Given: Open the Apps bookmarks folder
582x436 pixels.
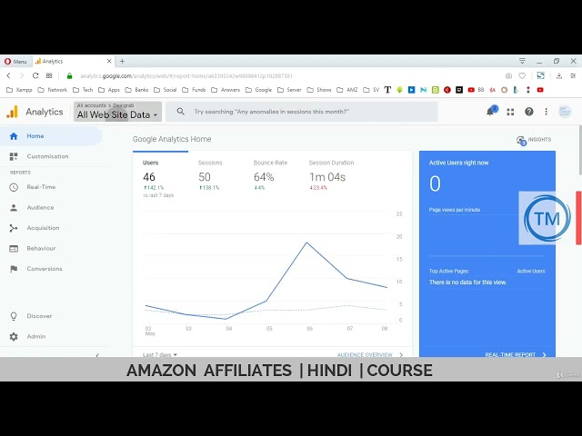Looking at the screenshot, I should point(109,90).
